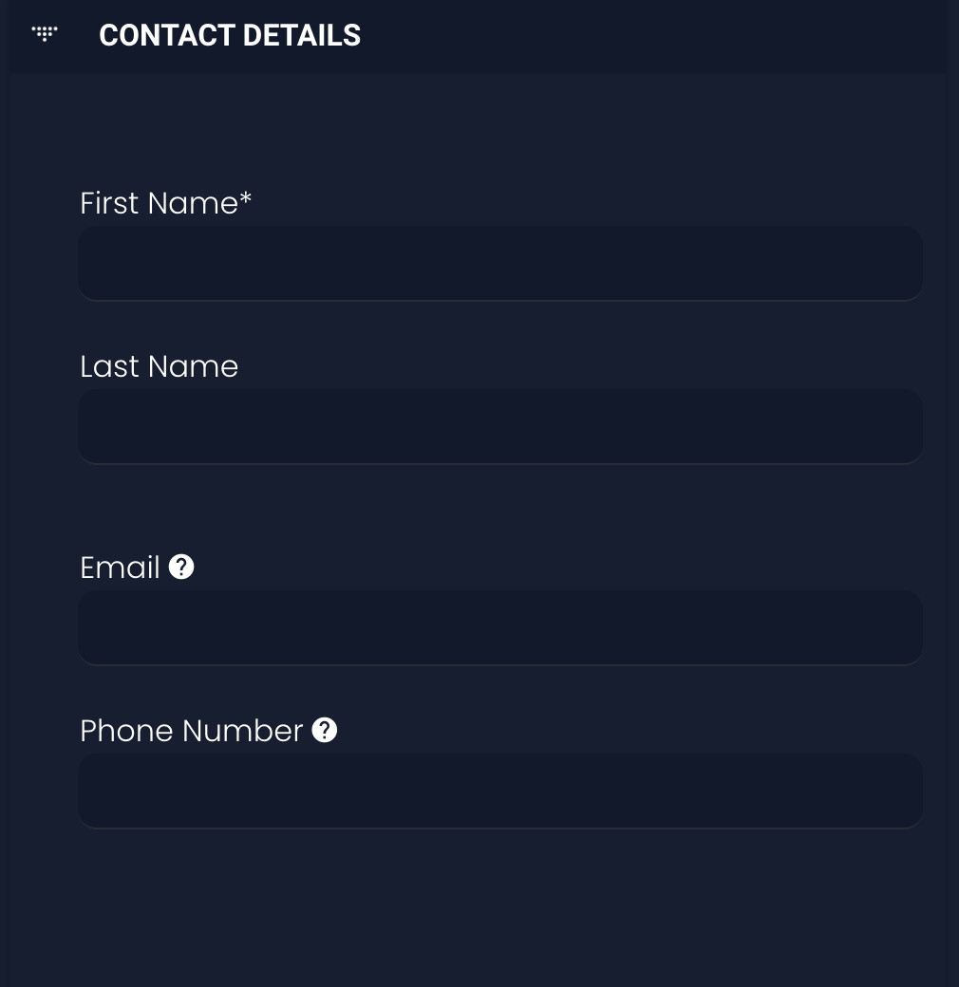Click the word Number in the phone label
The image size is (959, 987).
[242, 731]
